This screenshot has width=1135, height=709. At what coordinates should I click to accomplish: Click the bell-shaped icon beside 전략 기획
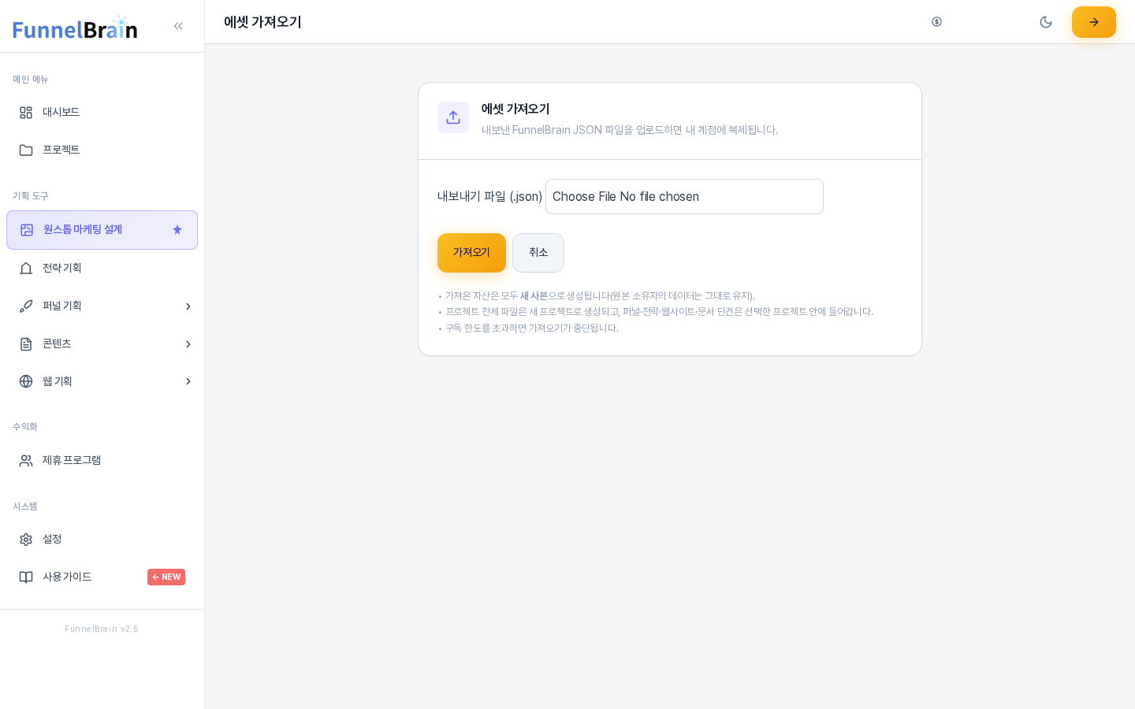click(26, 269)
